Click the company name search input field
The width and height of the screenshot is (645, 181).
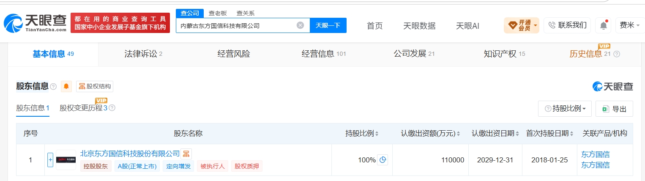(236, 25)
